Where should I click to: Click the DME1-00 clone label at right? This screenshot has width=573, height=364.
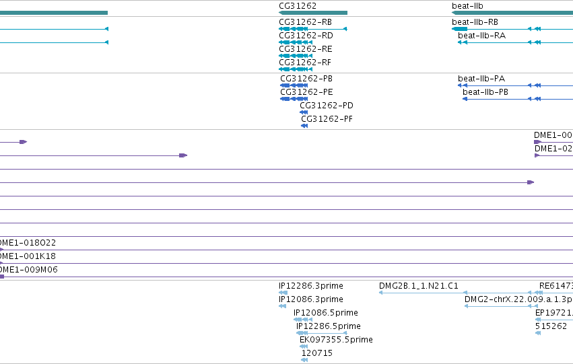[553, 135]
